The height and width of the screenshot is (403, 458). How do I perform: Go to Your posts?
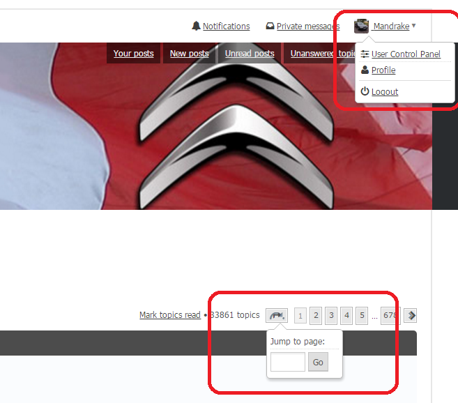(x=133, y=53)
